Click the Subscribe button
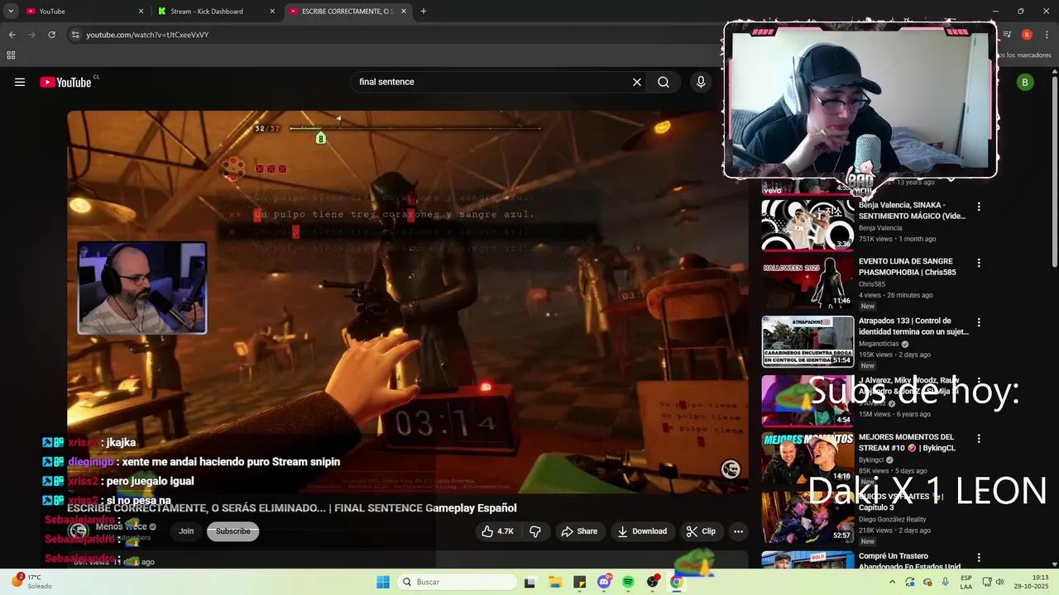 [233, 531]
